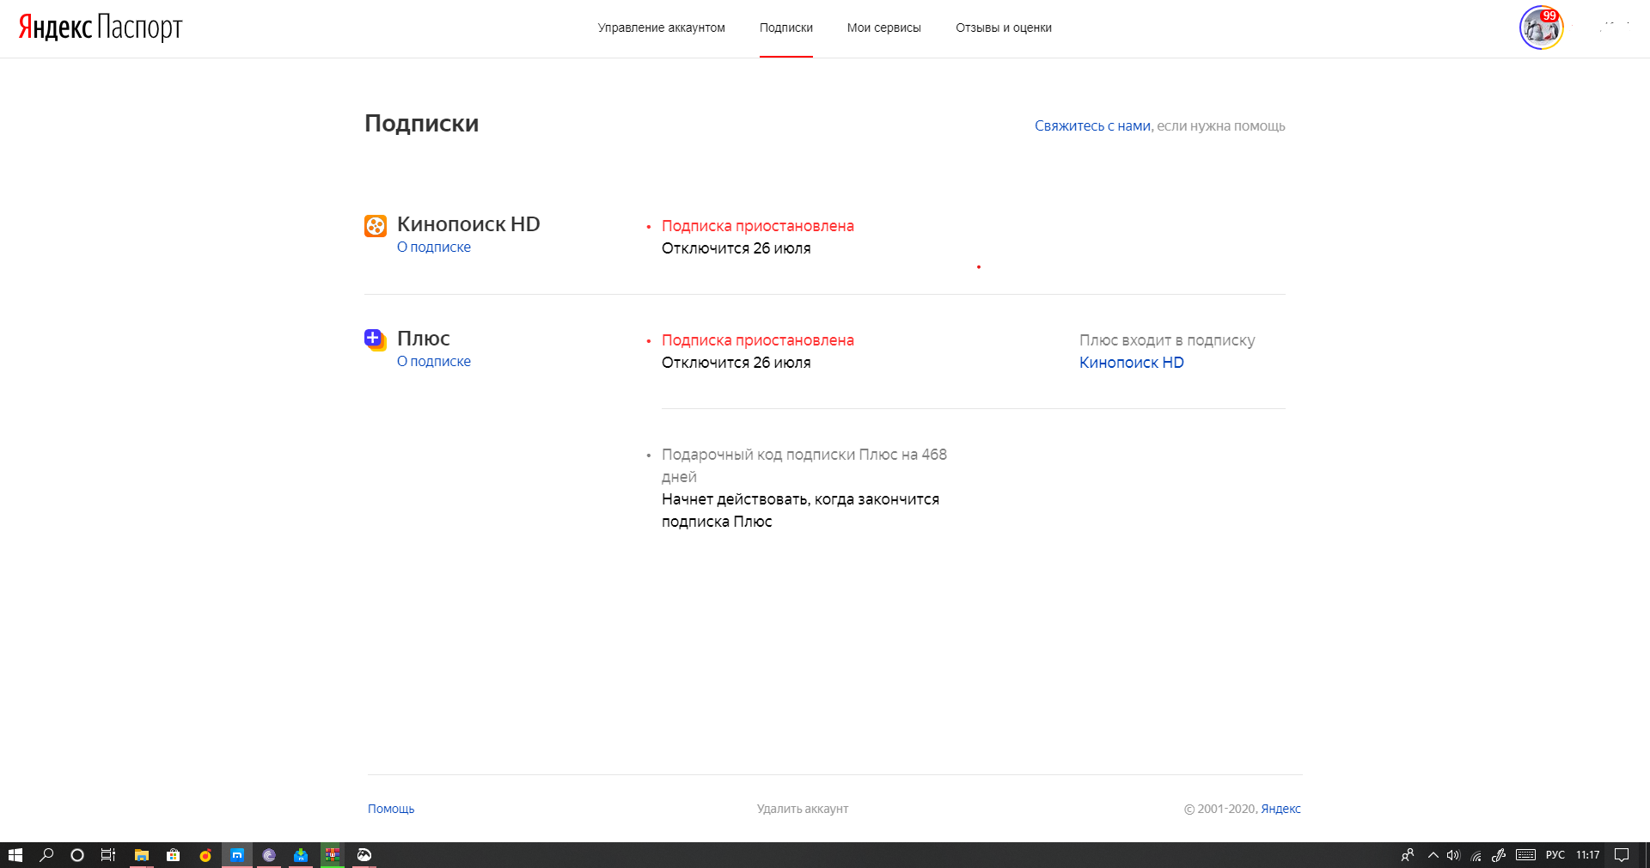Switch to the Maxthon browser taskbar icon
Image resolution: width=1650 pixels, height=868 pixels.
point(237,855)
